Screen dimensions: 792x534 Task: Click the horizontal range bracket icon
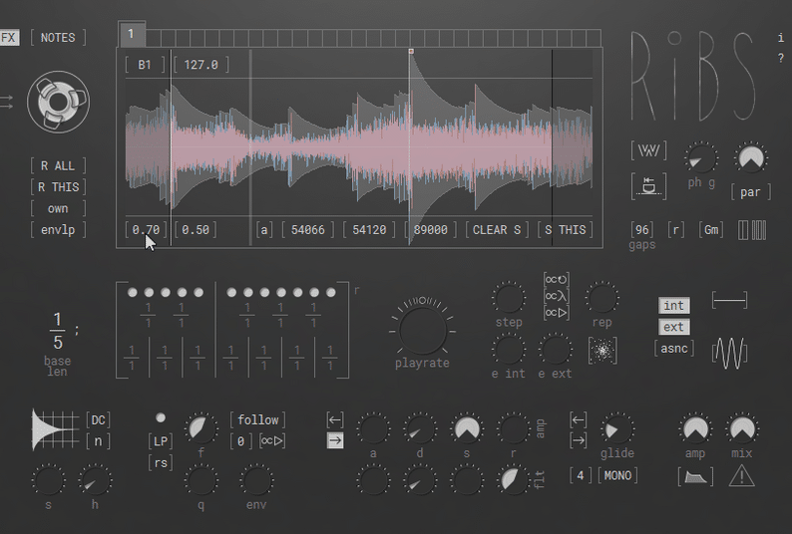click(x=730, y=300)
